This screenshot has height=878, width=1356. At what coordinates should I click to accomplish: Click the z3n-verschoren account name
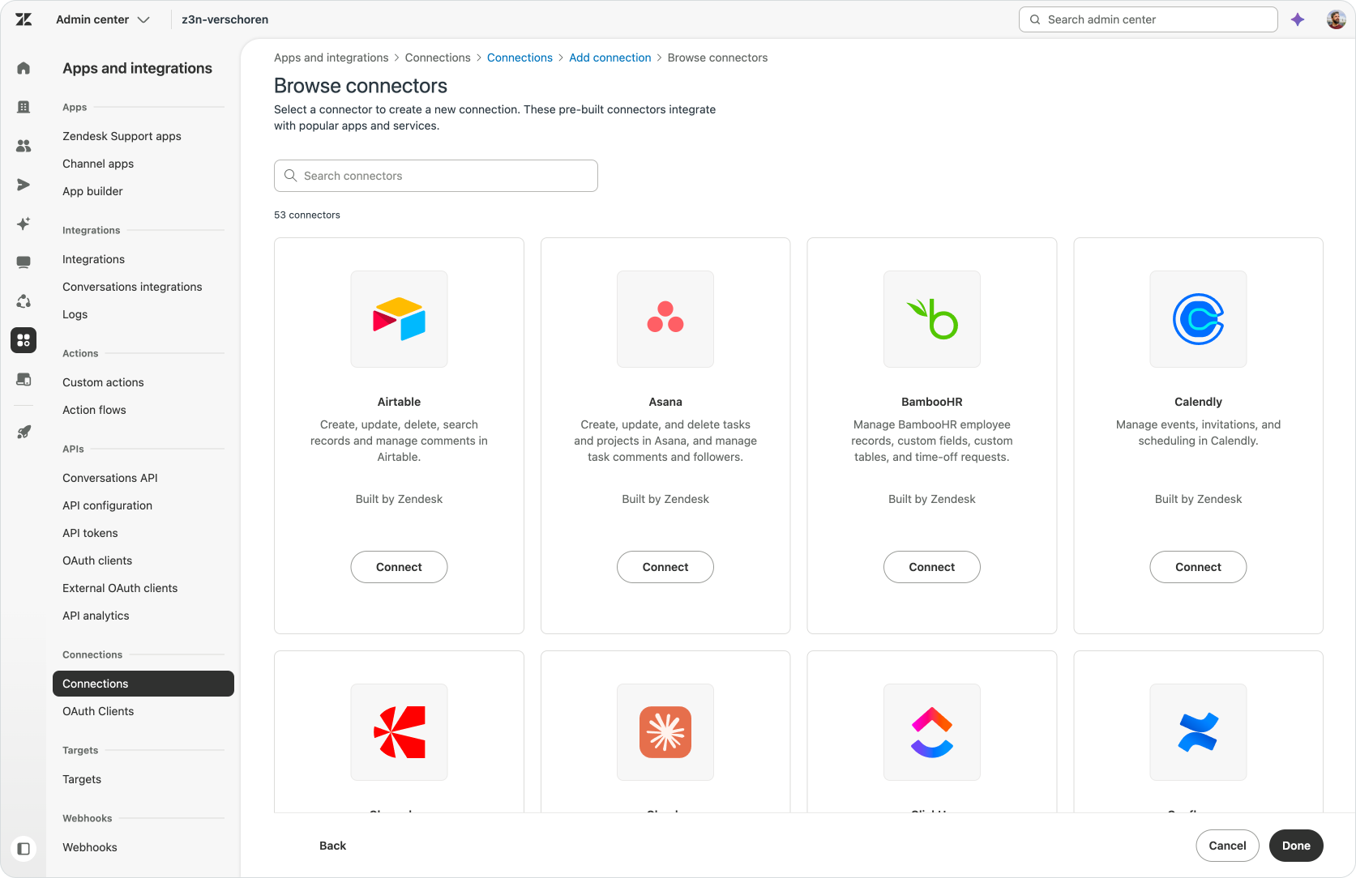pos(225,19)
